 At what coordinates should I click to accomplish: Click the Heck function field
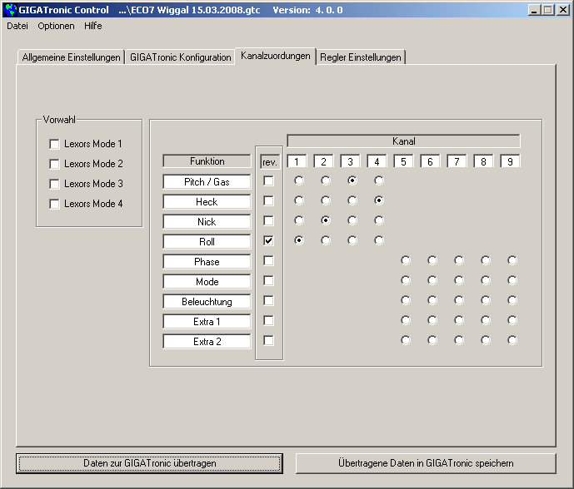(x=207, y=202)
